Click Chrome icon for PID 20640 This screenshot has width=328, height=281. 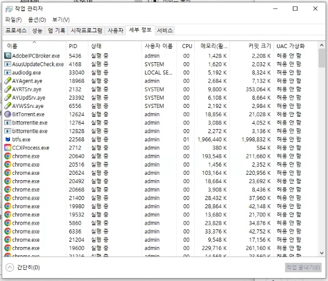click(x=8, y=156)
